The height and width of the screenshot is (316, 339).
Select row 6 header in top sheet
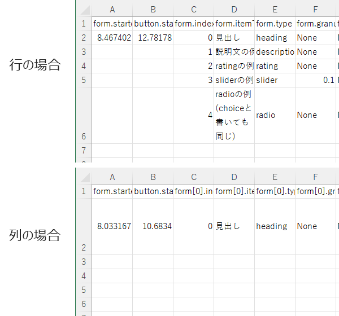tap(84, 115)
